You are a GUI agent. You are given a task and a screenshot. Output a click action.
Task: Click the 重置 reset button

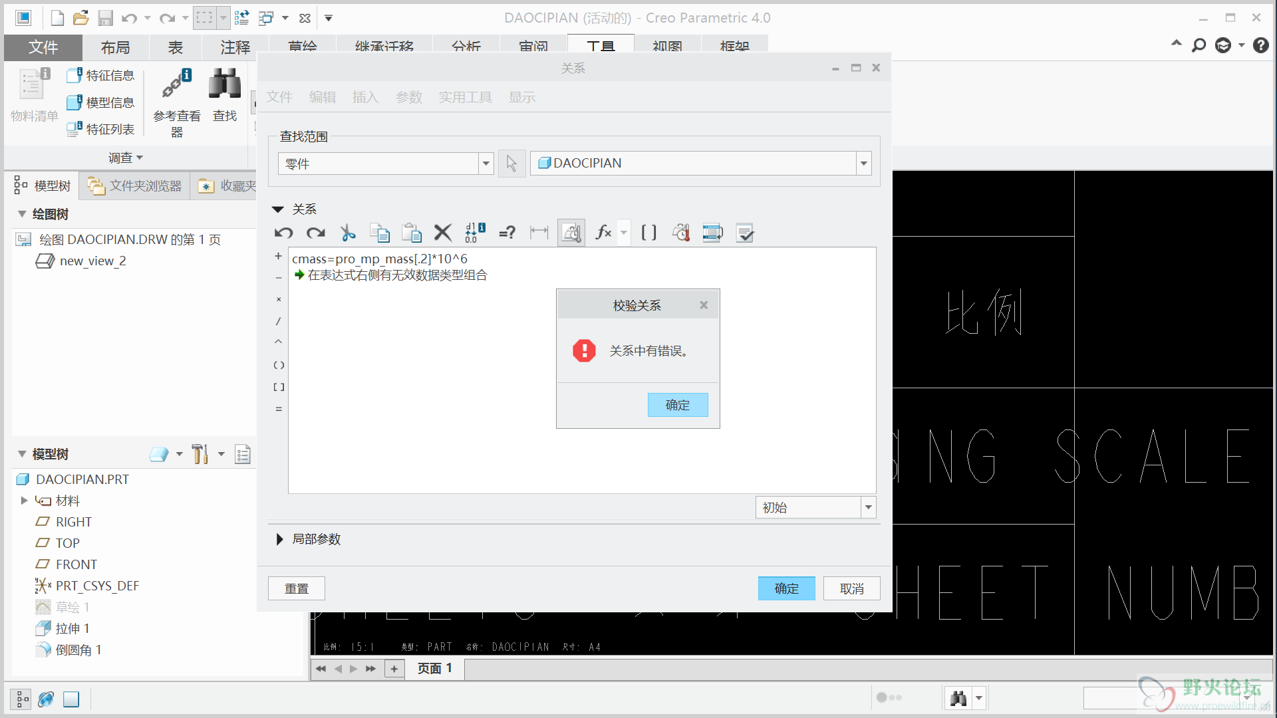[x=297, y=588]
